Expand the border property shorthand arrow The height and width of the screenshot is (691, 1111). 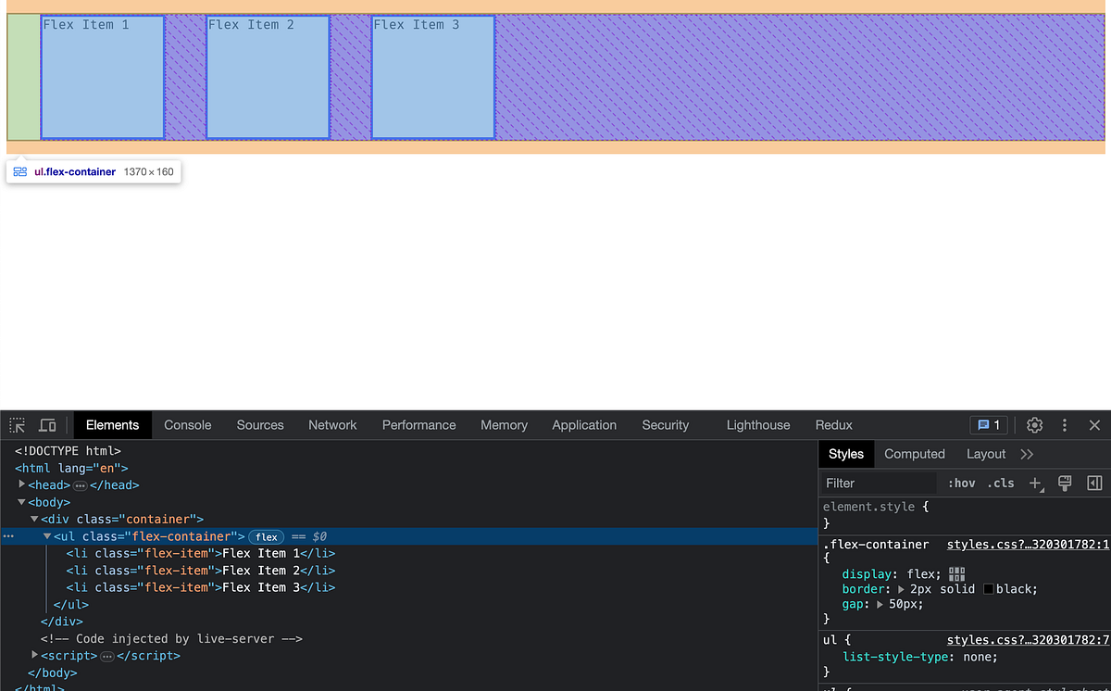[x=901, y=589]
